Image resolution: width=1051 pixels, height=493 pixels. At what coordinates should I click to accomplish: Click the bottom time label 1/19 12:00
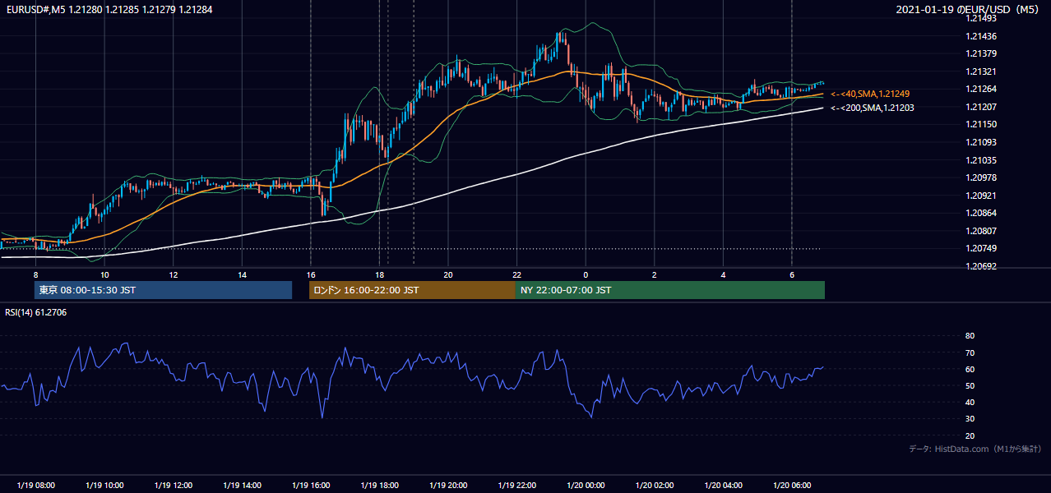(173, 486)
